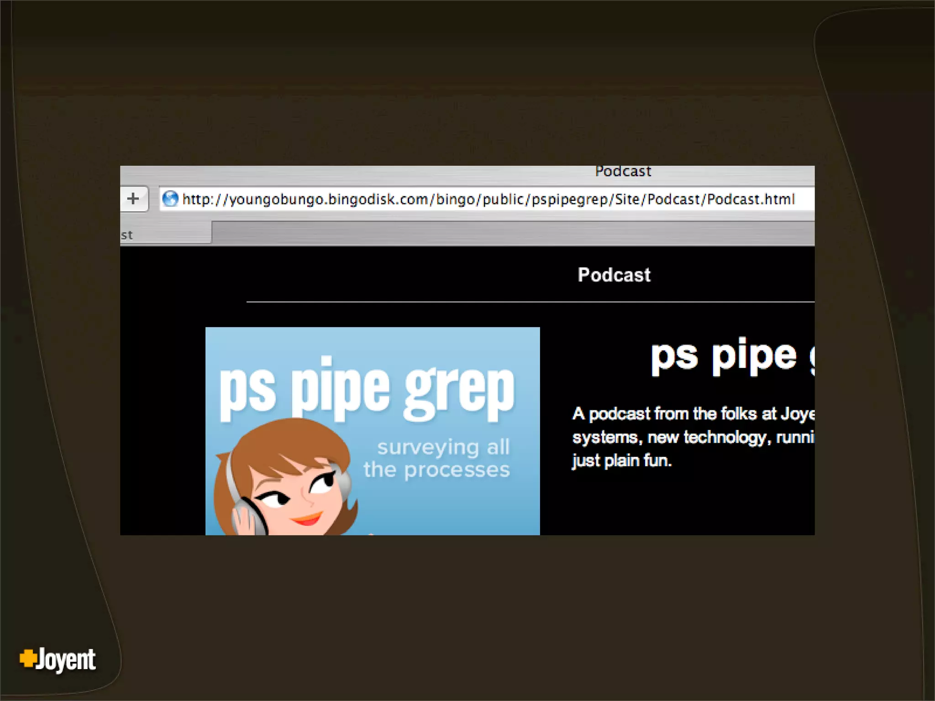Click the ps pipe title text
The image size is (935, 701).
coord(732,357)
